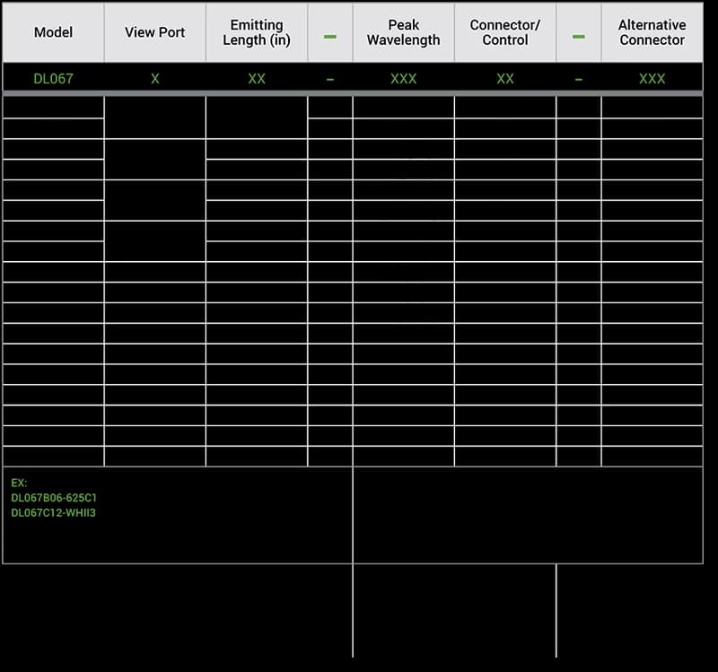718x672 pixels.
Task: Click the Alternative Connector column header
Action: (x=652, y=32)
